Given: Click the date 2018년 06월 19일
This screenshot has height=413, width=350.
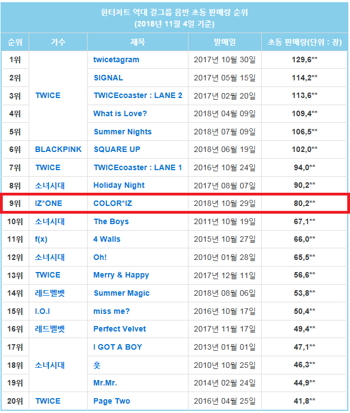Looking at the screenshot, I should coord(225,149).
